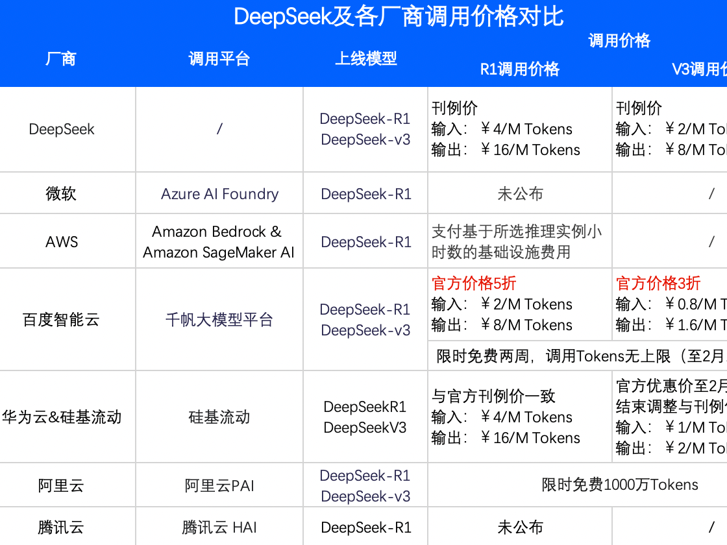Select the "上线模型" column header
The image size is (727, 545).
[366, 59]
